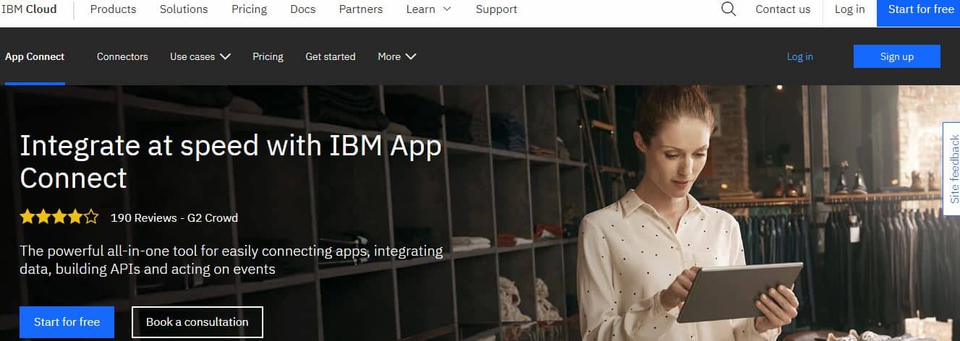Expand the Learn dropdown menu
Image resolution: width=960 pixels, height=341 pixels.
point(428,9)
